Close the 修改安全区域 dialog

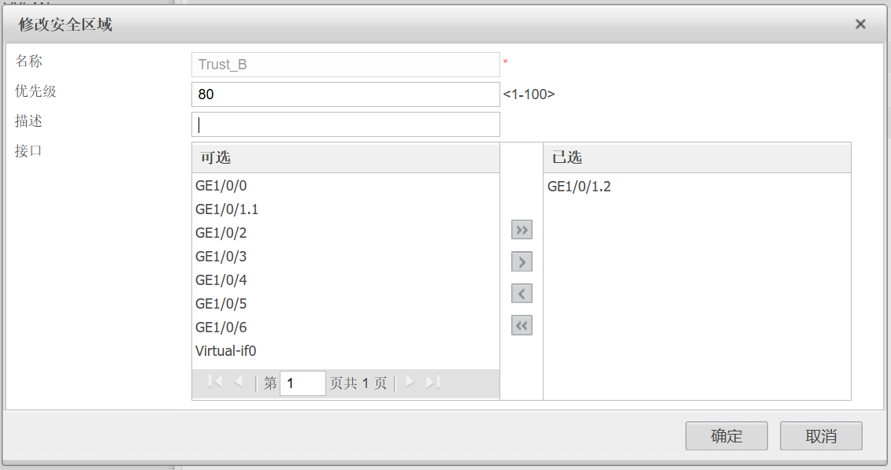(860, 24)
